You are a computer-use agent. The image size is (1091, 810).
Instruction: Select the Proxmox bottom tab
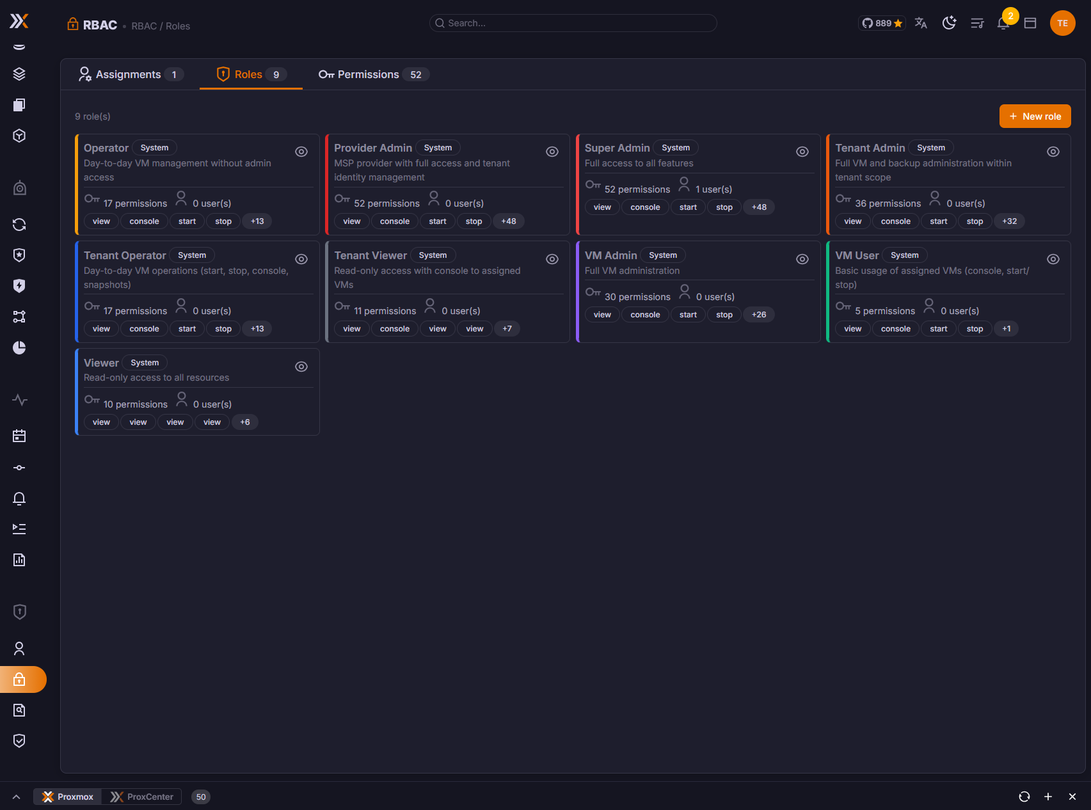pos(68,797)
